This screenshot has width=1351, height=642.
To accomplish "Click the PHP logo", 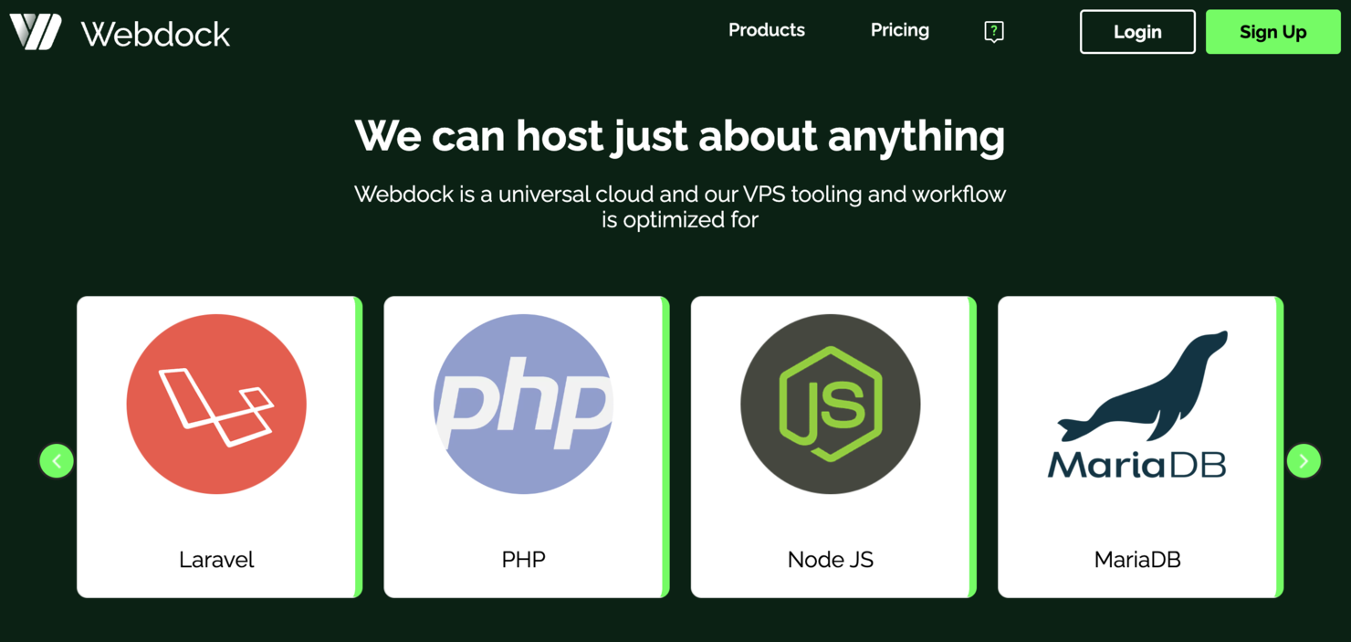I will 523,405.
